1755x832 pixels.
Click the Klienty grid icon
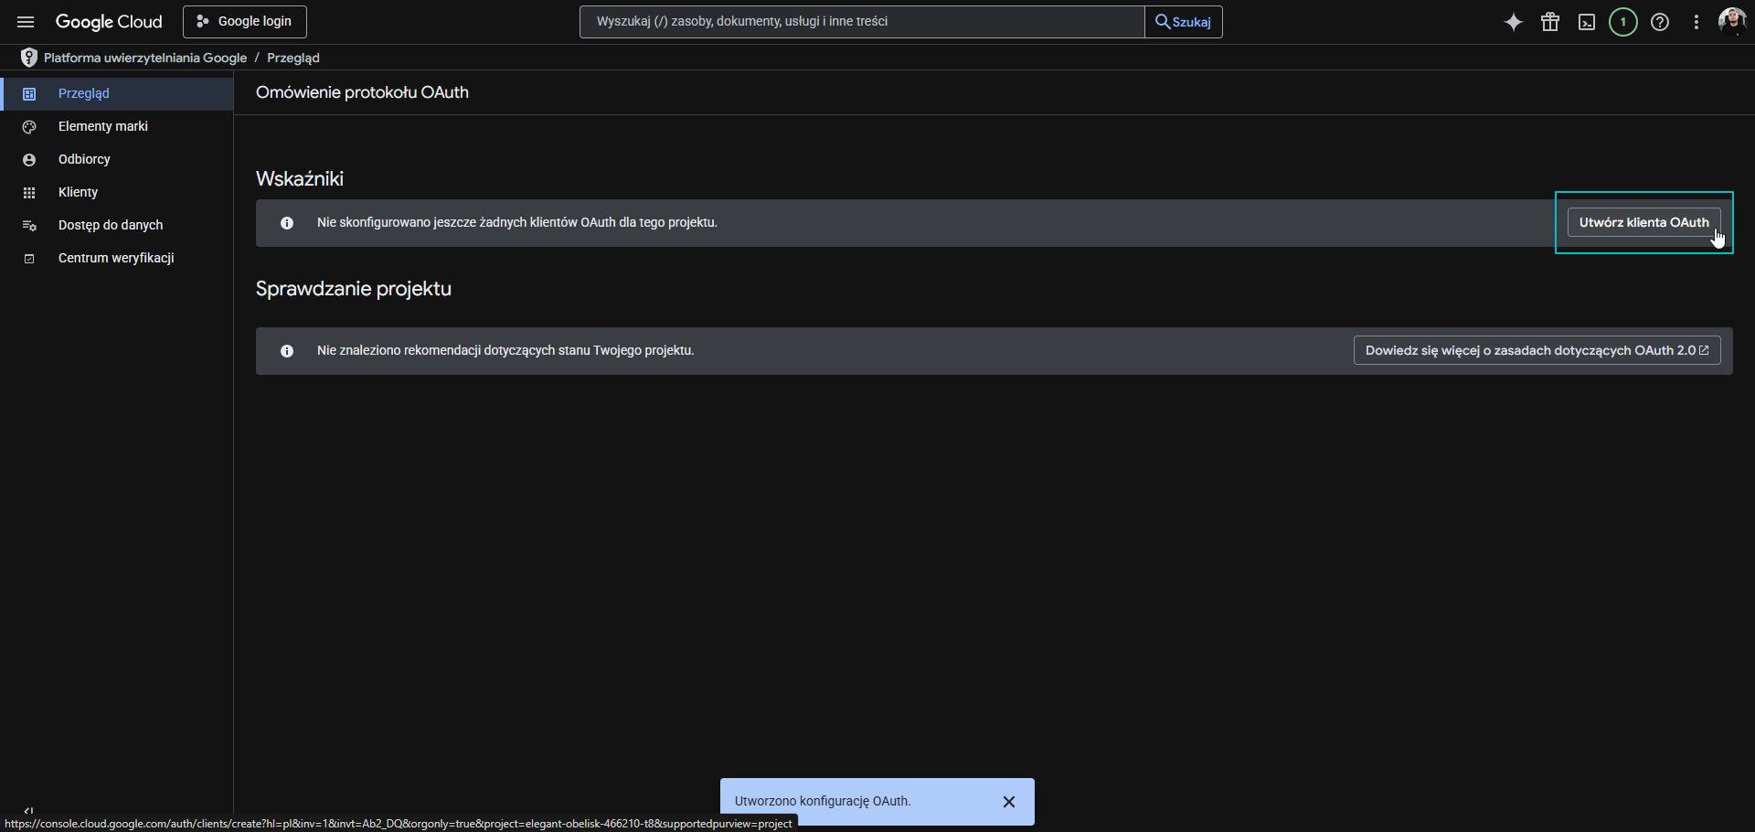coord(30,192)
